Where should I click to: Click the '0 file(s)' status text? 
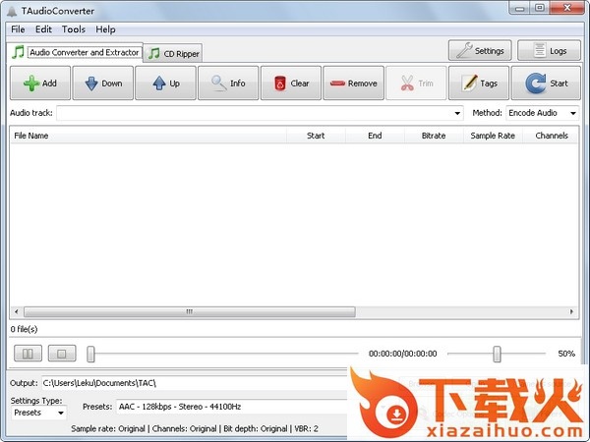[x=24, y=329]
